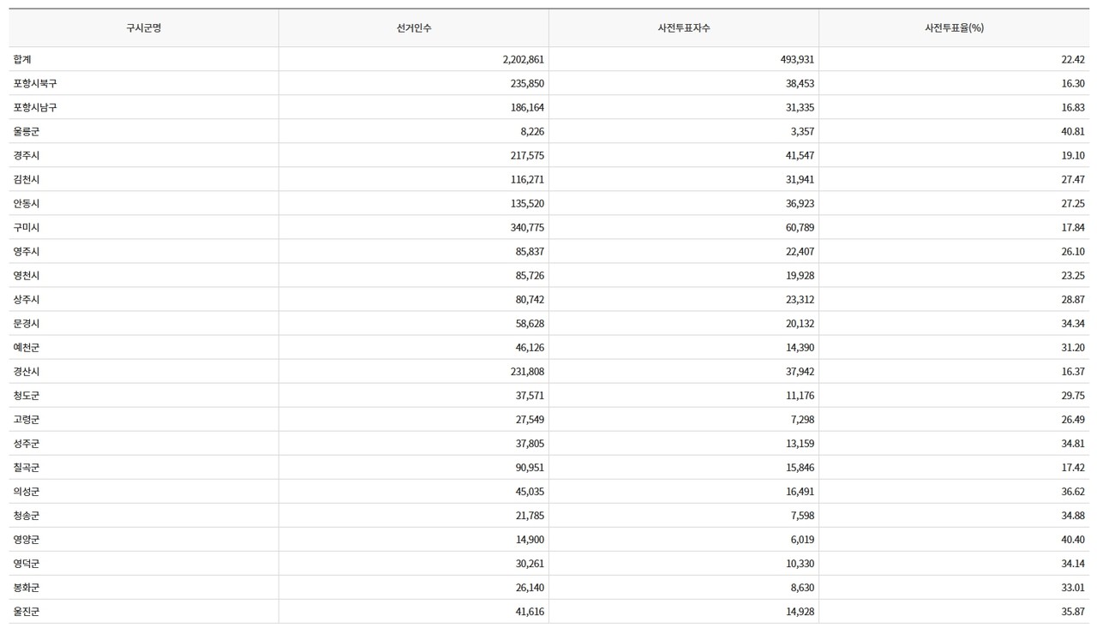This screenshot has width=1097, height=628.
Task: Click 구미시 voter count 340,775
Action: 526,227
